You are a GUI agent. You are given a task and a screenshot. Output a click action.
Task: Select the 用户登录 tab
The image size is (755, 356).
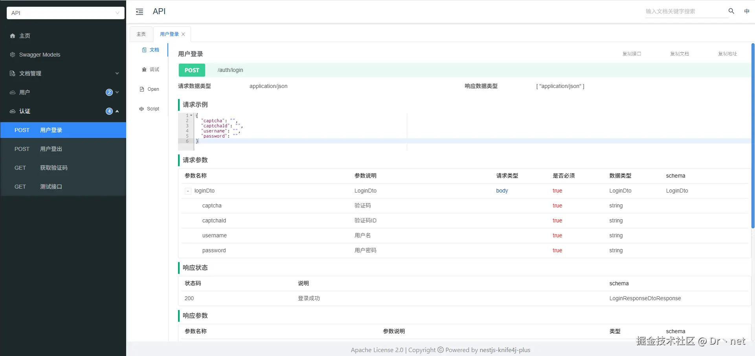click(169, 34)
